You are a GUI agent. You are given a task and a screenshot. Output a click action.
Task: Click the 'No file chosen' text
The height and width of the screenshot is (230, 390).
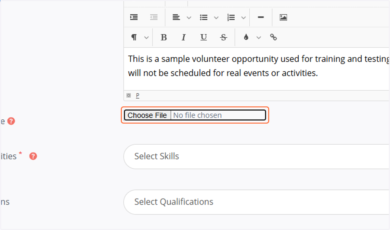coord(197,115)
